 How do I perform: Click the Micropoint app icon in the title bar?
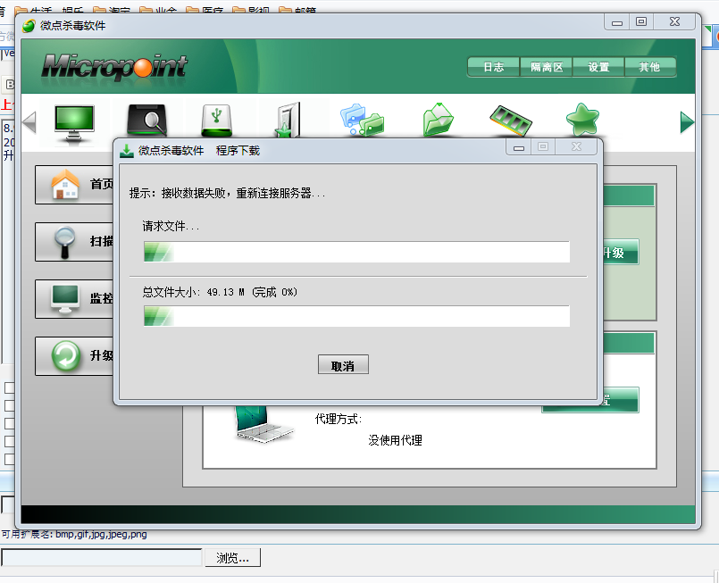pos(29,26)
